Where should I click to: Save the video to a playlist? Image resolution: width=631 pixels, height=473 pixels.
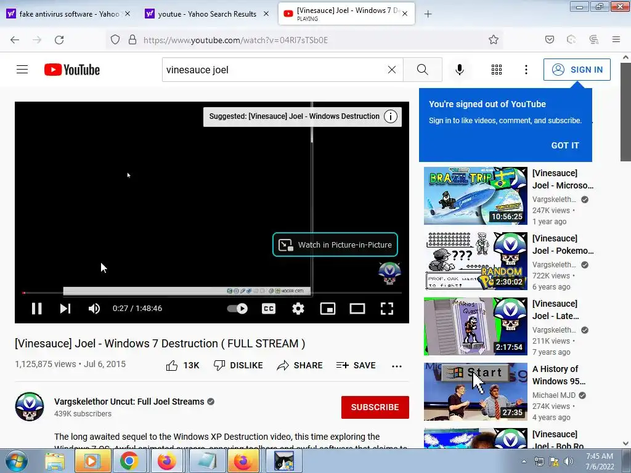click(x=356, y=365)
